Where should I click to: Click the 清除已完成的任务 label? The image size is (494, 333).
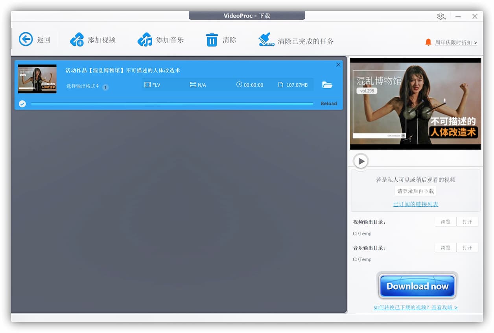pyautogui.click(x=306, y=41)
